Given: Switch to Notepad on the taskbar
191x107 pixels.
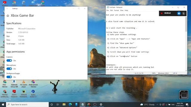Looking at the screenshot, I should coord(82,104).
